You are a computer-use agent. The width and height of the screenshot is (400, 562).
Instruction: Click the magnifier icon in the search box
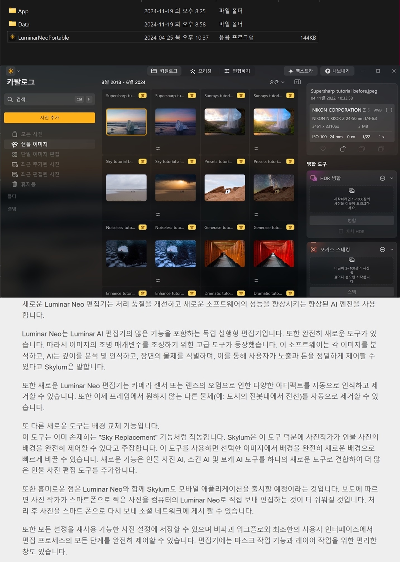coord(10,99)
